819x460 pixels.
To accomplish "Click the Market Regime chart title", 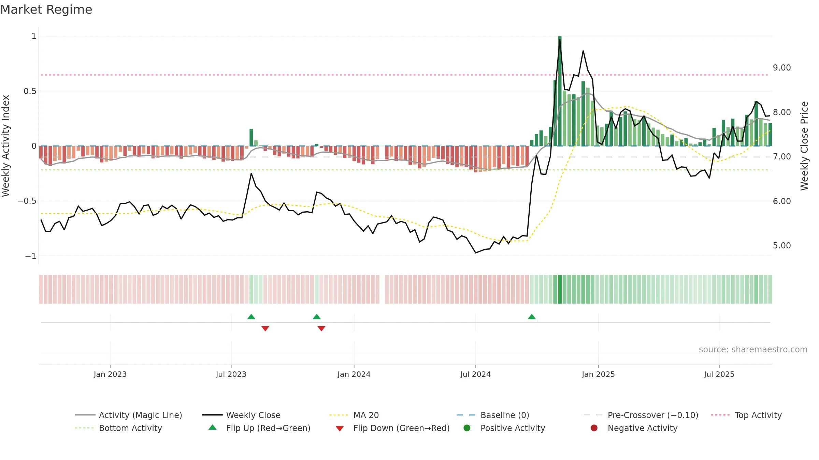I will (x=46, y=10).
